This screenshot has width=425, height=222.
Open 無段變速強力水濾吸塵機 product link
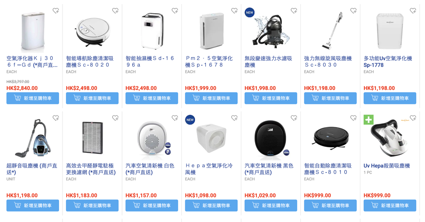pyautogui.click(x=268, y=62)
